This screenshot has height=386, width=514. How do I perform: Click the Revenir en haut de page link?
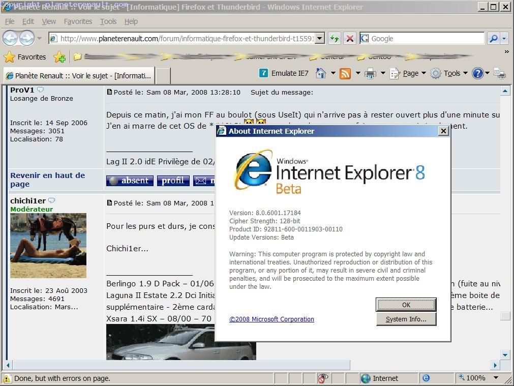click(47, 180)
